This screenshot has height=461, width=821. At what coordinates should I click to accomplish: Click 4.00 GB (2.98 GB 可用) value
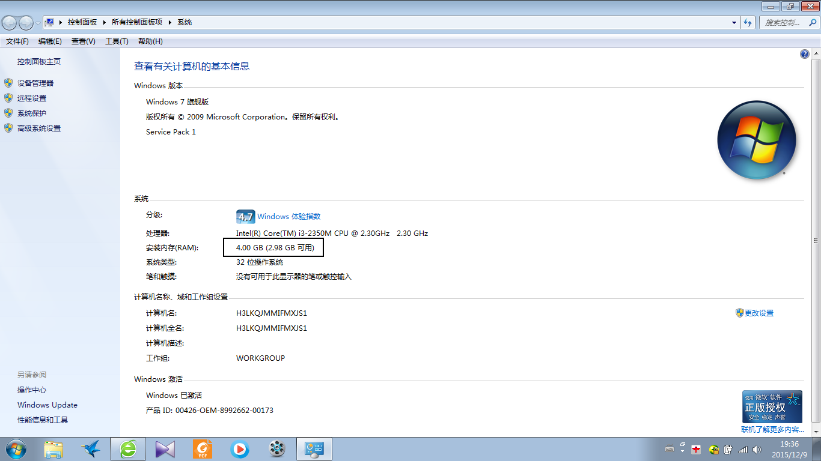click(x=275, y=247)
